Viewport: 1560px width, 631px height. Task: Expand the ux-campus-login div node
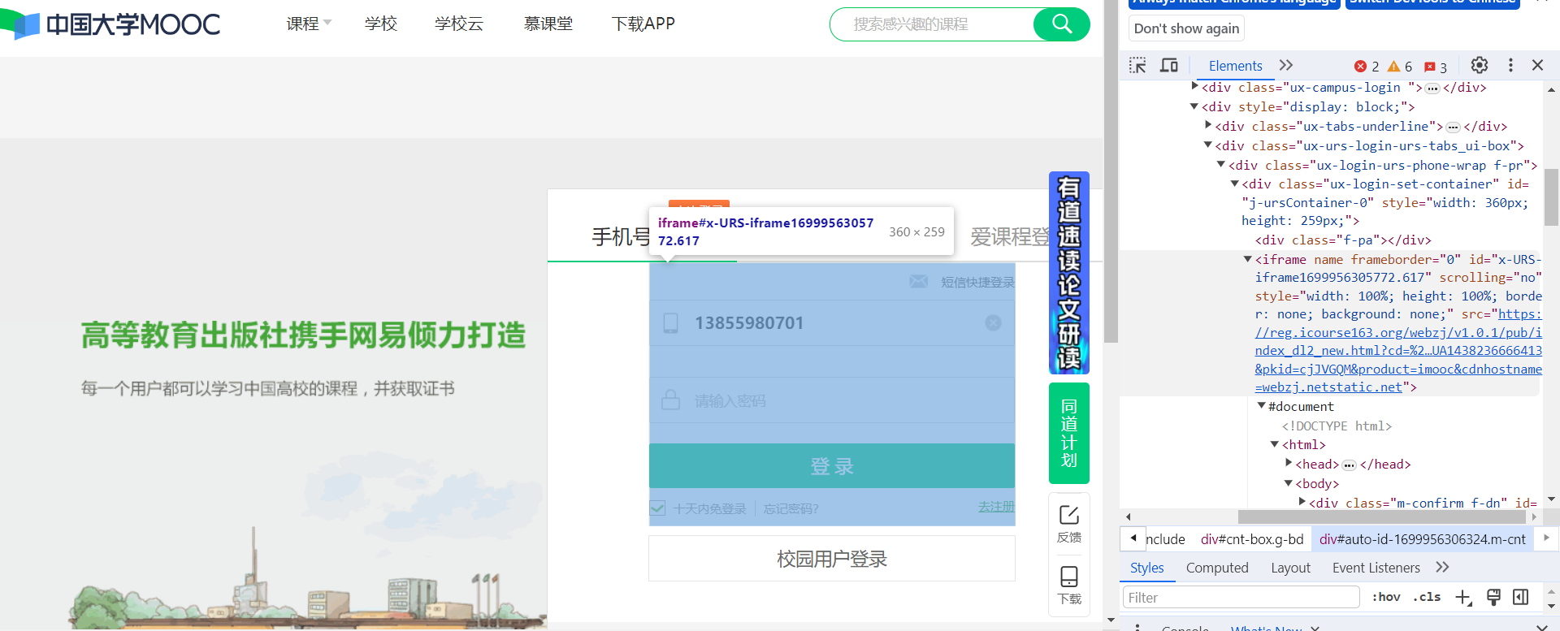1194,86
